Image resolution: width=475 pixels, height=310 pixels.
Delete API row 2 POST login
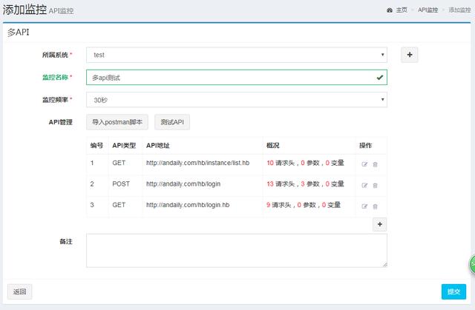[375, 186]
